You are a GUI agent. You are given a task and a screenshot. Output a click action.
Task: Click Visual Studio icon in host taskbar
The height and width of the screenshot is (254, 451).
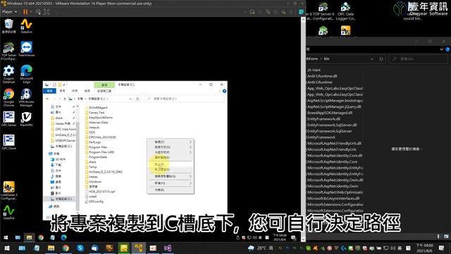point(168,248)
